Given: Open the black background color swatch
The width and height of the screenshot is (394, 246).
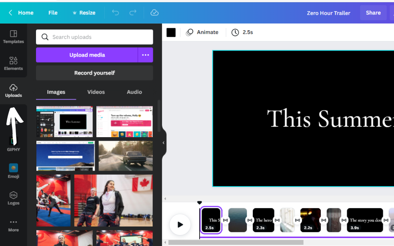Looking at the screenshot, I should coord(171,32).
